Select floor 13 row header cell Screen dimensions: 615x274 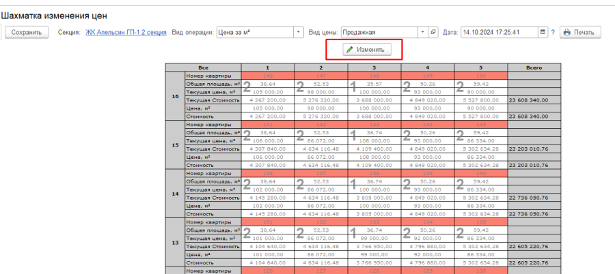[x=175, y=242]
